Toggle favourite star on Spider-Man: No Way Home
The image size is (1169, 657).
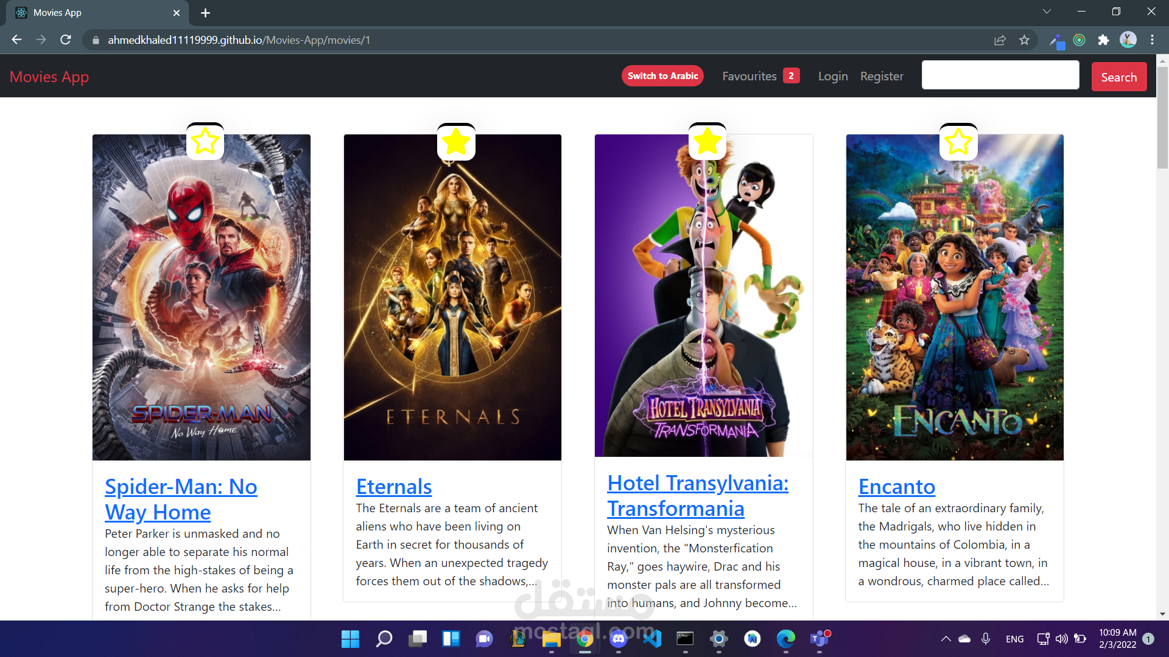click(x=205, y=142)
